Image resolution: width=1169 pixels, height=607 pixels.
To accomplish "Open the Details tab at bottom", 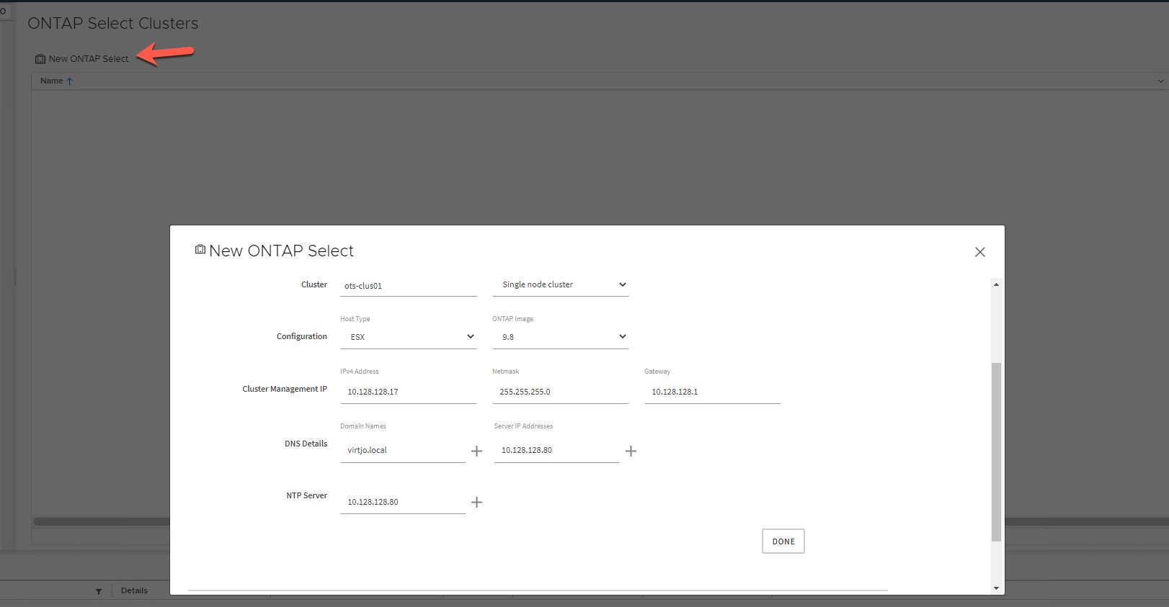I will (134, 590).
